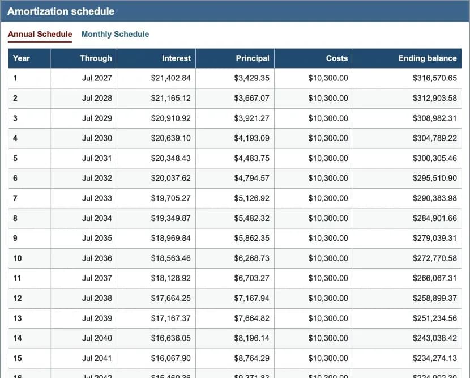
Task: Select interest value $20,037.62
Action: coord(170,178)
